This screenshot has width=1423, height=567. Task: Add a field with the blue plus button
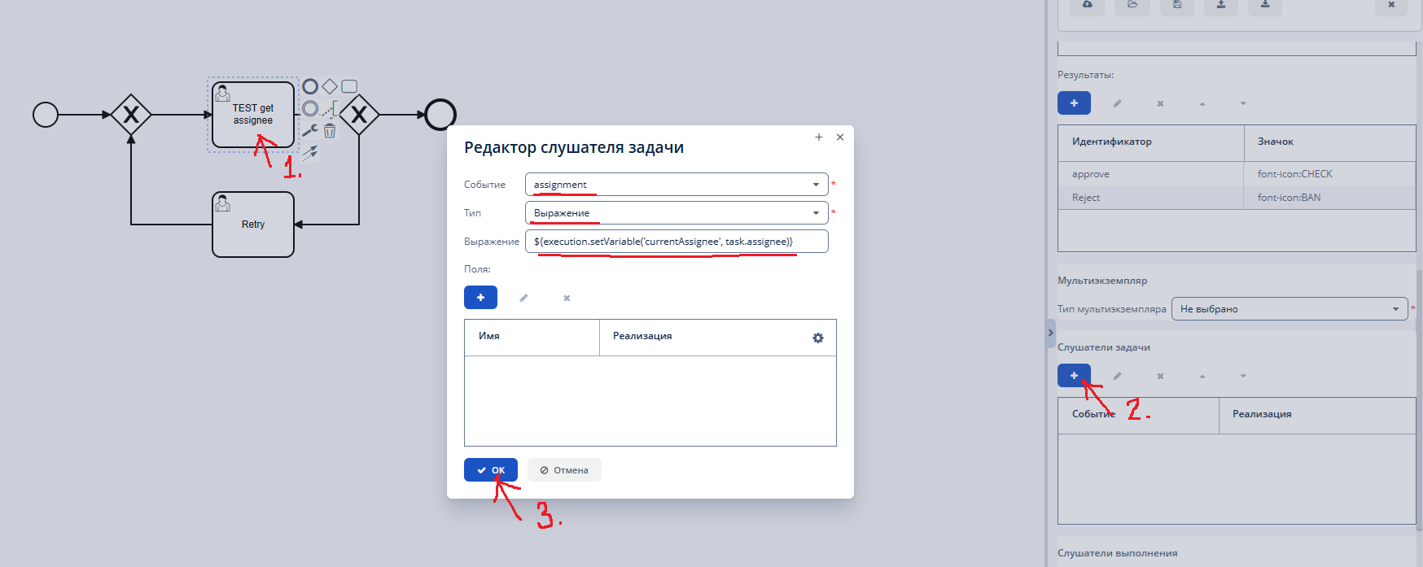[480, 298]
